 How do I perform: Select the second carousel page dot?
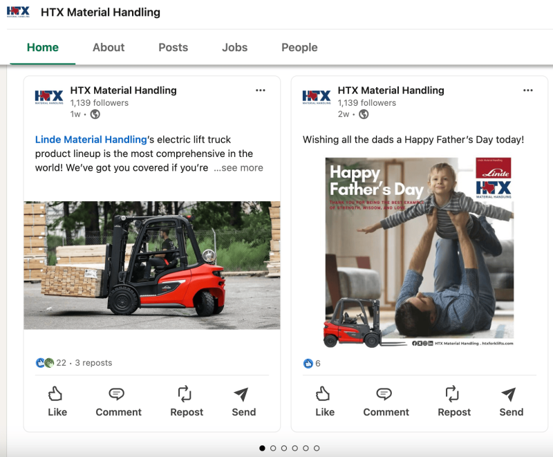(x=273, y=448)
